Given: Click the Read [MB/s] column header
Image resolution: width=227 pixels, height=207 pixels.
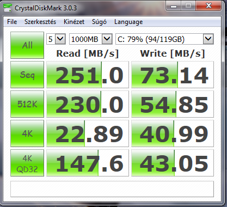Looking at the screenshot, I should (x=88, y=53).
